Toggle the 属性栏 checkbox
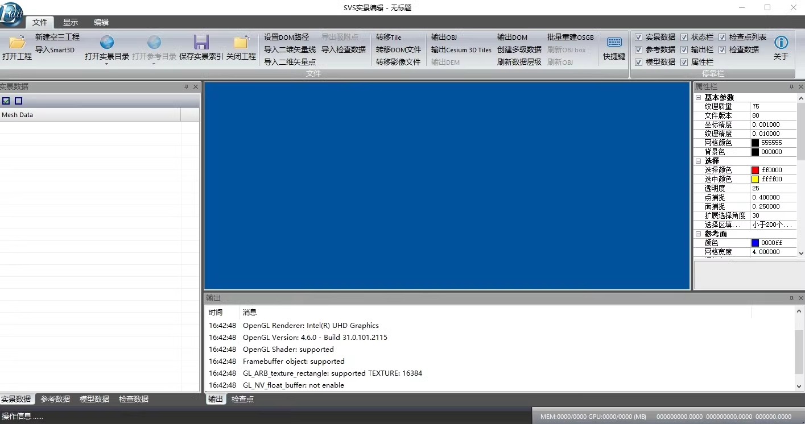 (684, 62)
